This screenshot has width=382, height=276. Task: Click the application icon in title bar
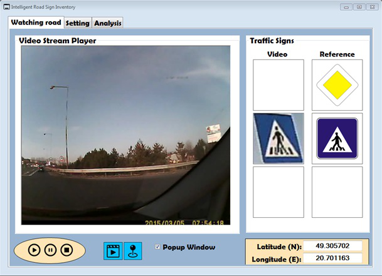point(6,7)
